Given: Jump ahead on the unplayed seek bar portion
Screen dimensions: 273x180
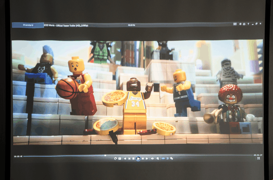Looking at the screenshot, I should coord(179,155).
